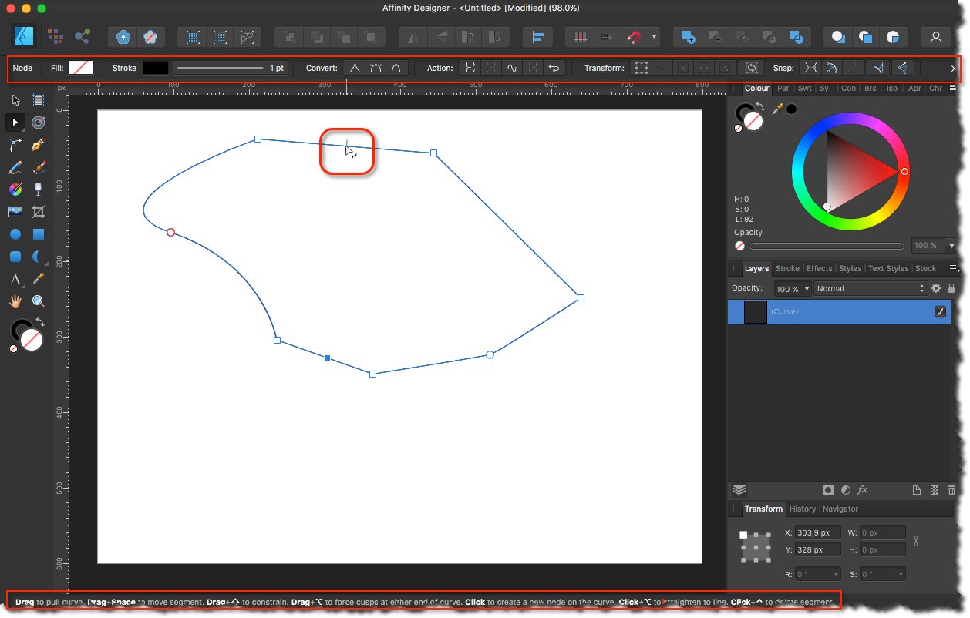Pick the Ellipse tool

pos(15,234)
